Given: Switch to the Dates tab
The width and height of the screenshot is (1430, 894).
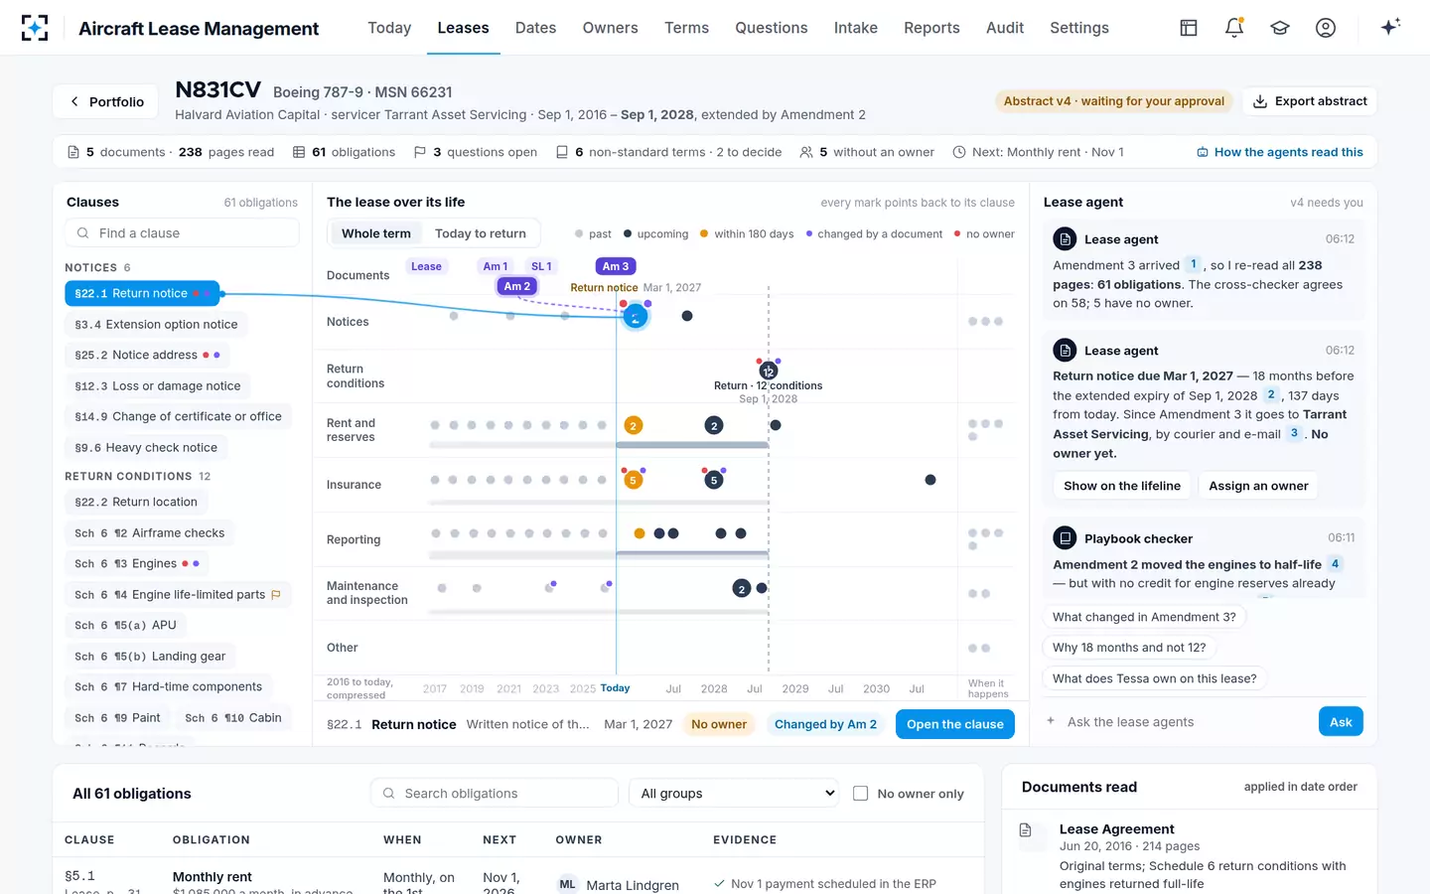Looking at the screenshot, I should pos(535,28).
